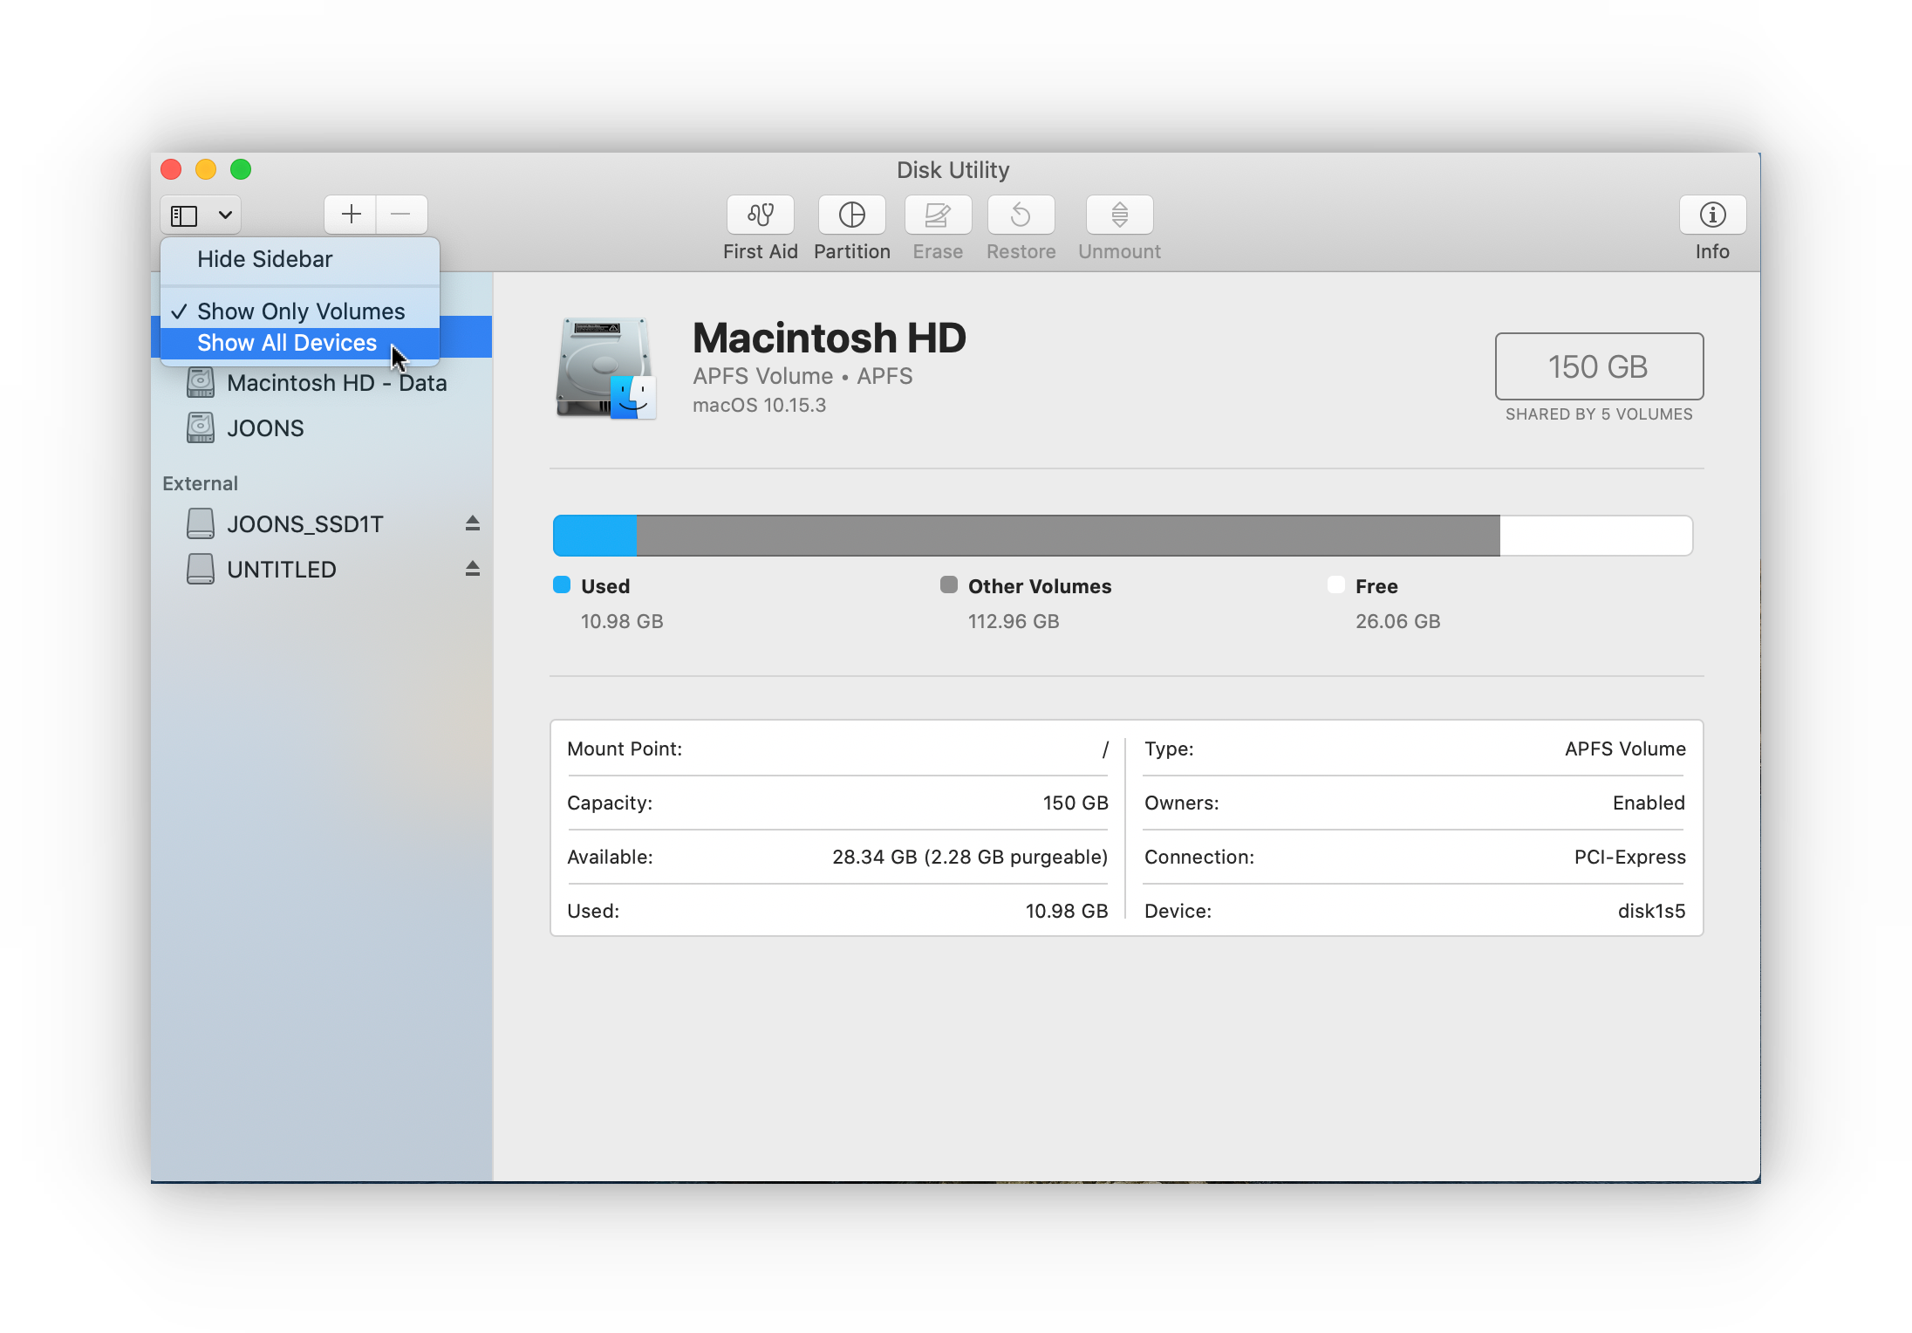Click the First Aid stethoscope icon
Screen dimensions: 1912x1333
760,215
